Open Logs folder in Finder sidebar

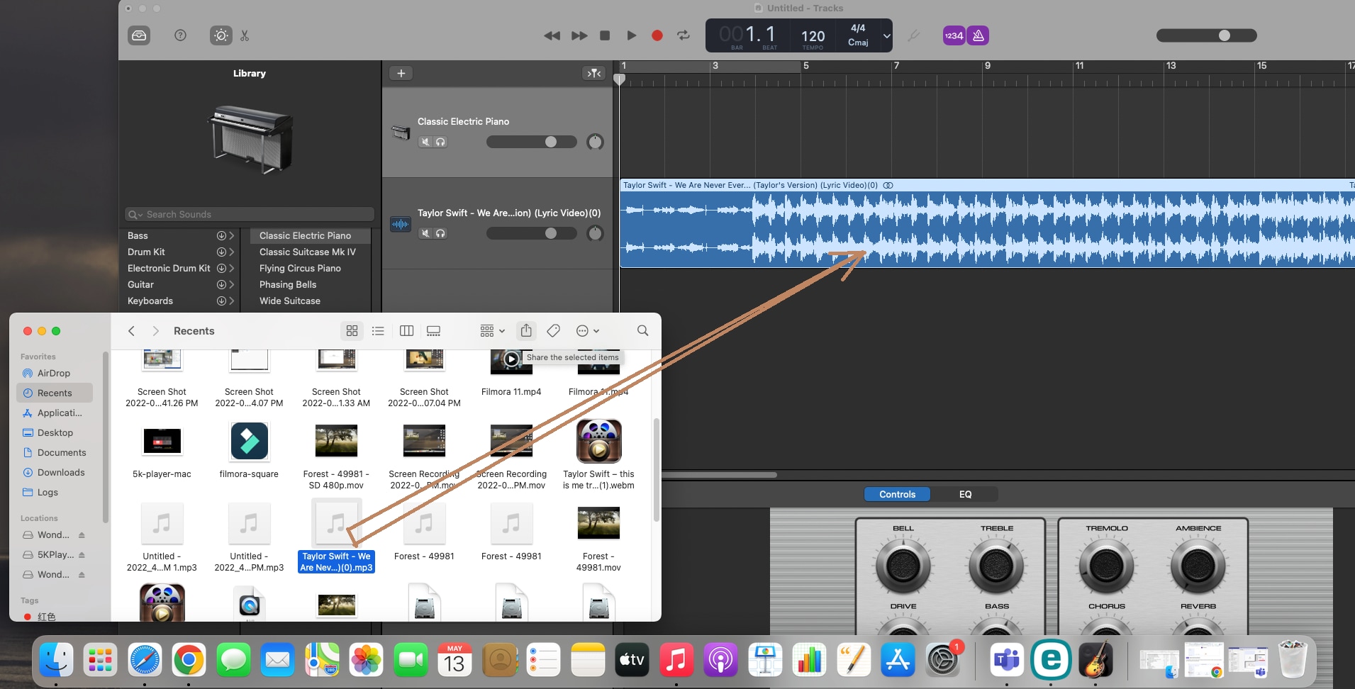48,492
